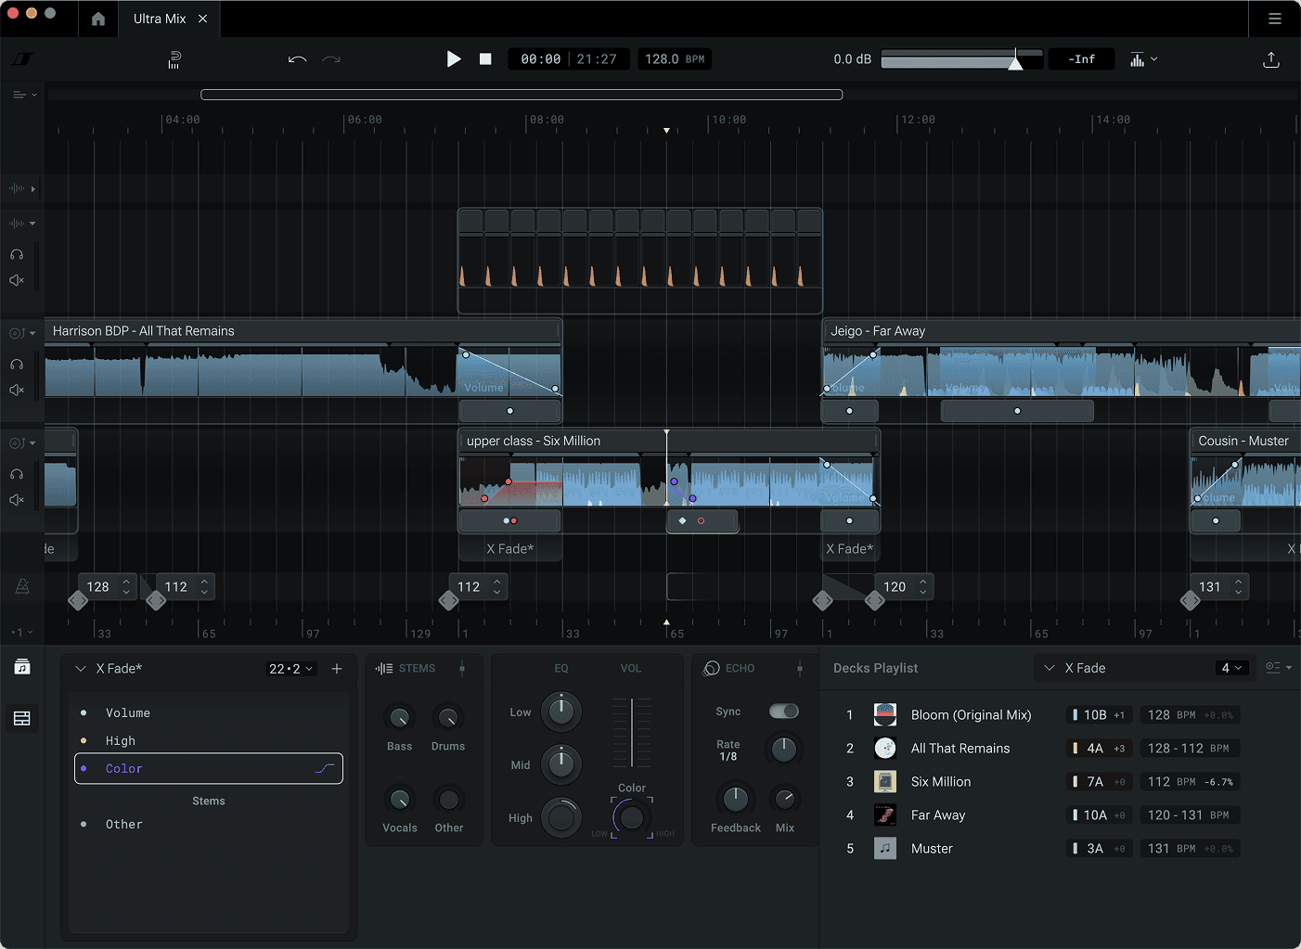This screenshot has height=949, width=1301.
Task: Select the metronome icon in left sidebar
Action: tap(20, 585)
